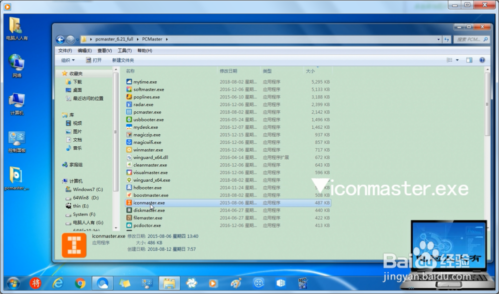
Task: Open the 工具(T) menu
Action: [124, 50]
